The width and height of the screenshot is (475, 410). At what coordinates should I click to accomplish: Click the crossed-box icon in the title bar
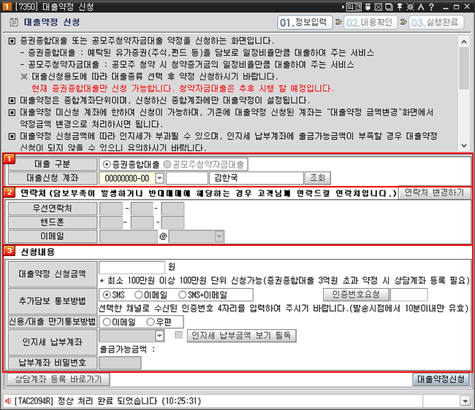(x=379, y=7)
